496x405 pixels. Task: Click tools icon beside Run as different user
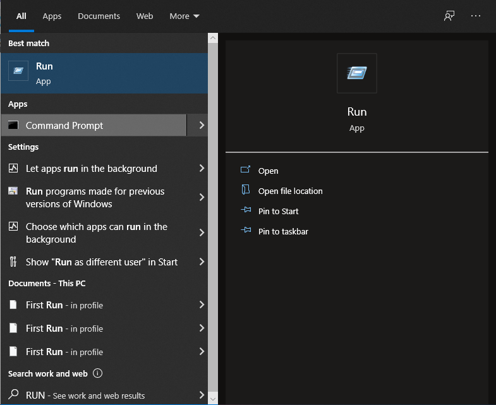click(x=13, y=262)
